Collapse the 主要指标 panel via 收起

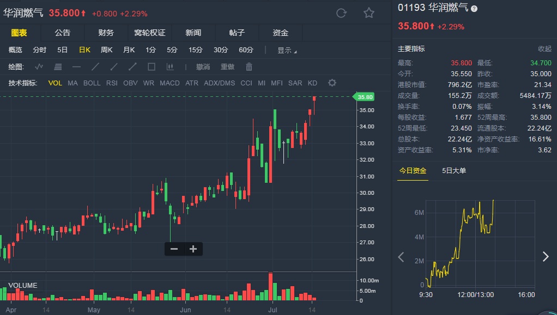[x=544, y=49]
